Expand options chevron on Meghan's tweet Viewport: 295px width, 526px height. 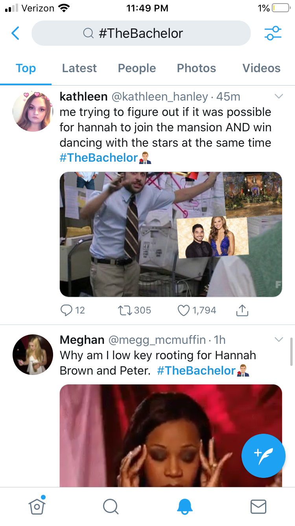(278, 339)
